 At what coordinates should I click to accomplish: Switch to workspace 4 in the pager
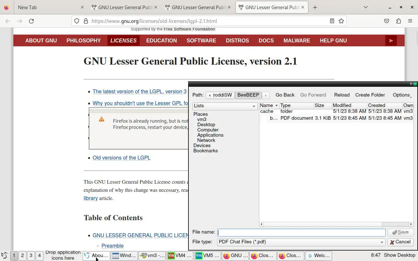click(x=40, y=255)
